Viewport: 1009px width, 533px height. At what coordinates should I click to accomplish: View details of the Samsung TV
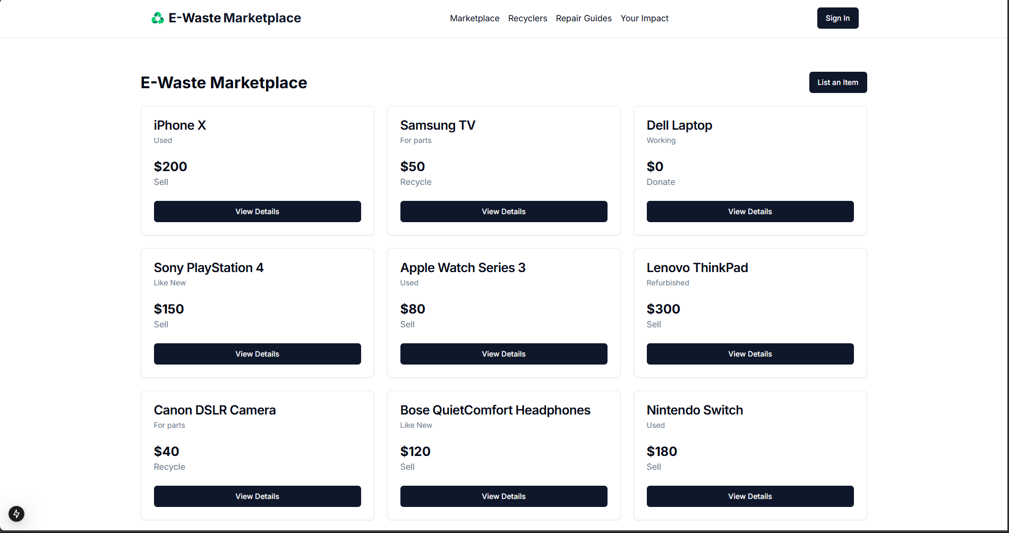point(503,211)
